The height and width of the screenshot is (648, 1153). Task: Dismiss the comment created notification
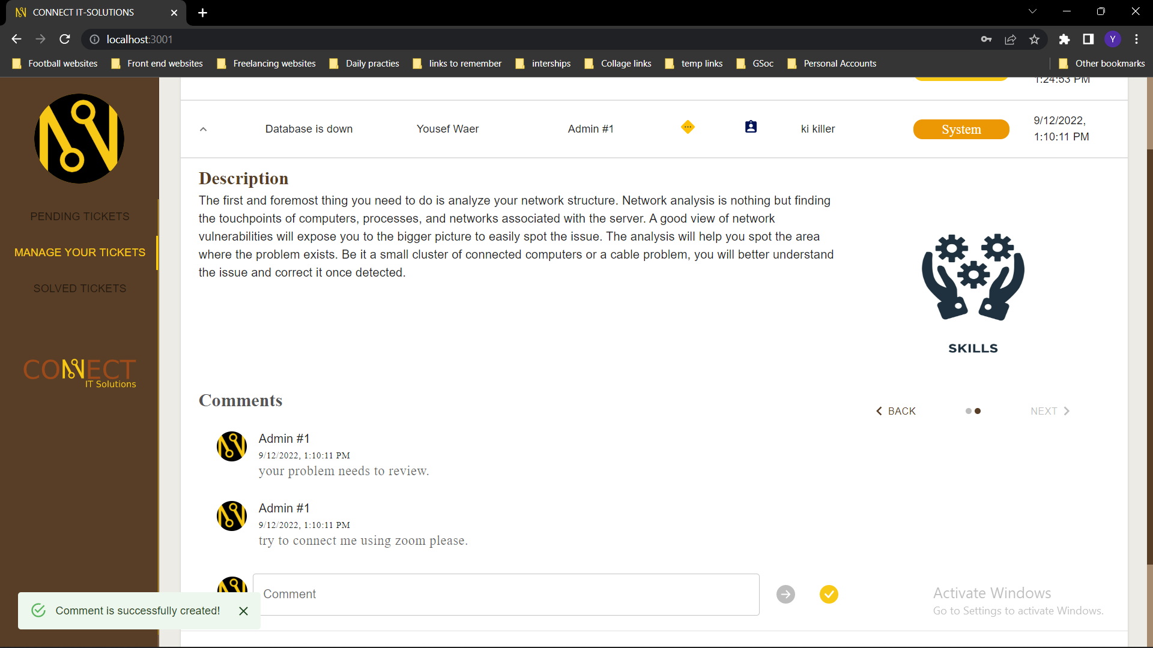243,611
